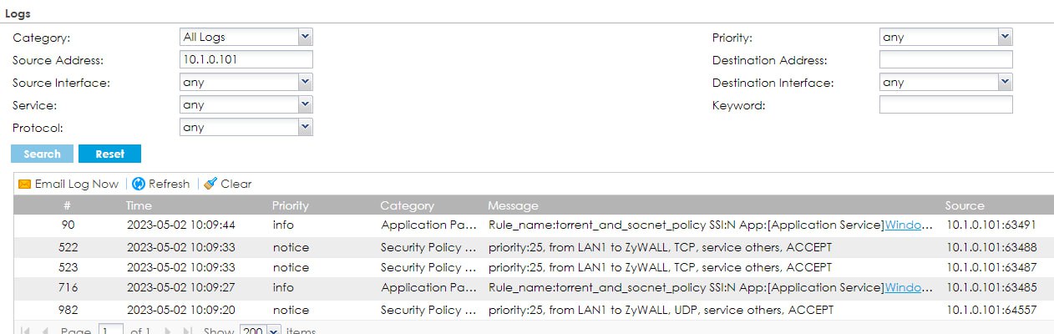The image size is (1054, 334).
Task: Open the Windo... link in log 716
Action: pyautogui.click(x=909, y=287)
